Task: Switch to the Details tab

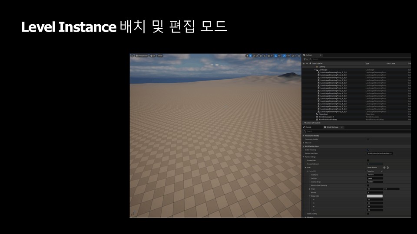Action: pos(307,127)
